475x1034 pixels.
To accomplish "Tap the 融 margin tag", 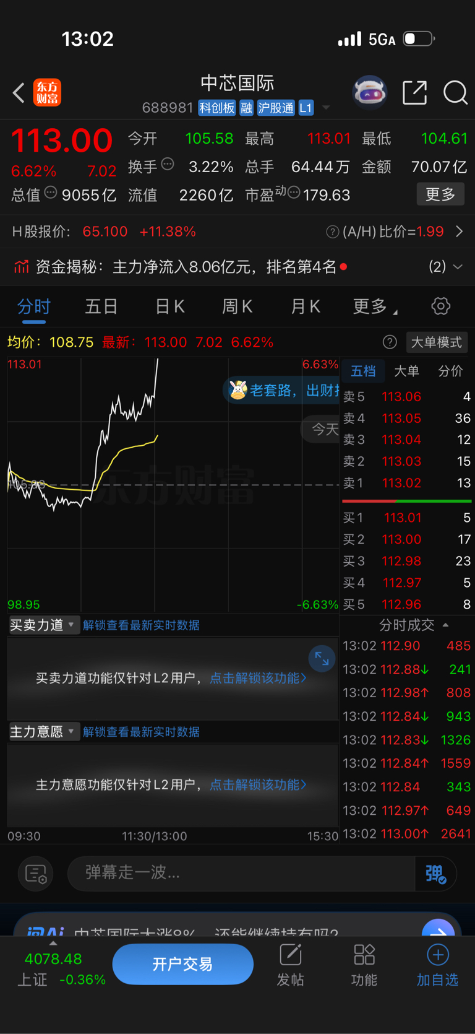I will point(247,108).
